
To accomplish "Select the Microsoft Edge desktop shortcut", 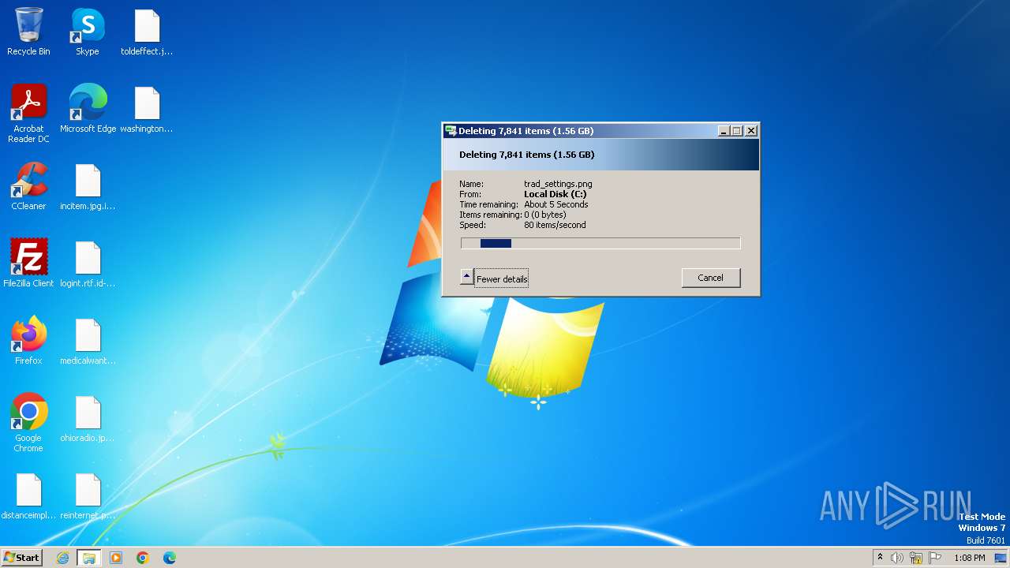I will point(88,109).
